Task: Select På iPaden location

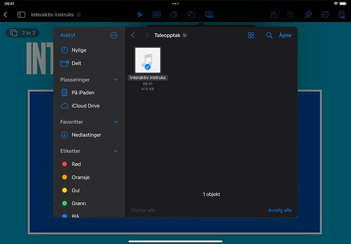Action: pyautogui.click(x=89, y=93)
